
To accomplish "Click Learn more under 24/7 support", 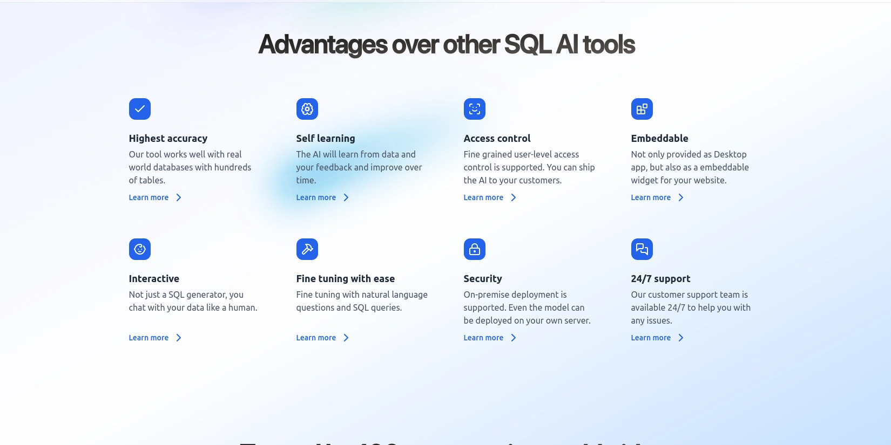I will tap(651, 338).
